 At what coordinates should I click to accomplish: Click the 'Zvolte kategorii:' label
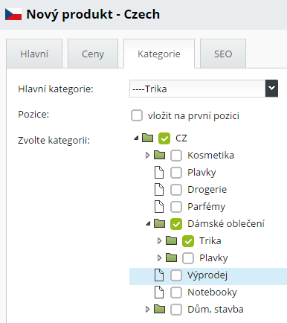(x=54, y=141)
